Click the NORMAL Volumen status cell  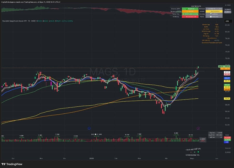(x=214, y=14)
